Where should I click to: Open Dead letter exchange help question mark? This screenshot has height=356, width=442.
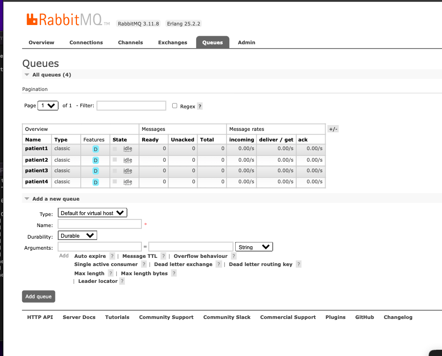point(219,264)
